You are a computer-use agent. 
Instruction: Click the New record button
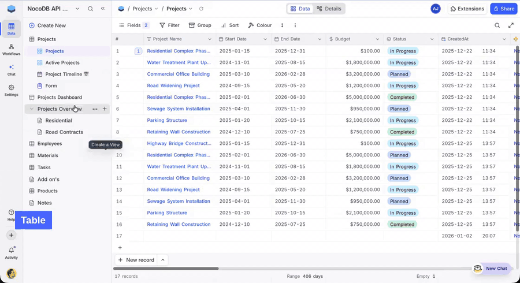[x=136, y=260]
